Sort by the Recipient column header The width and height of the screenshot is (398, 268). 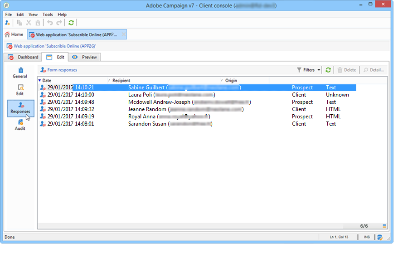164,81
